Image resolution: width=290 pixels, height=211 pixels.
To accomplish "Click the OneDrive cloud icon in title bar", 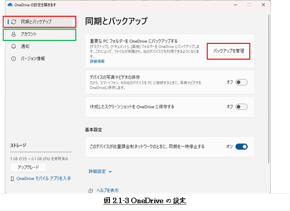I will [10, 5].
